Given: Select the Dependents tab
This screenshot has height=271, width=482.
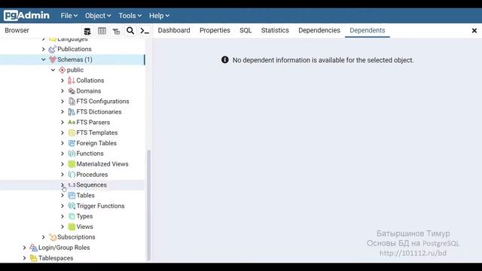Looking at the screenshot, I should [x=368, y=30].
